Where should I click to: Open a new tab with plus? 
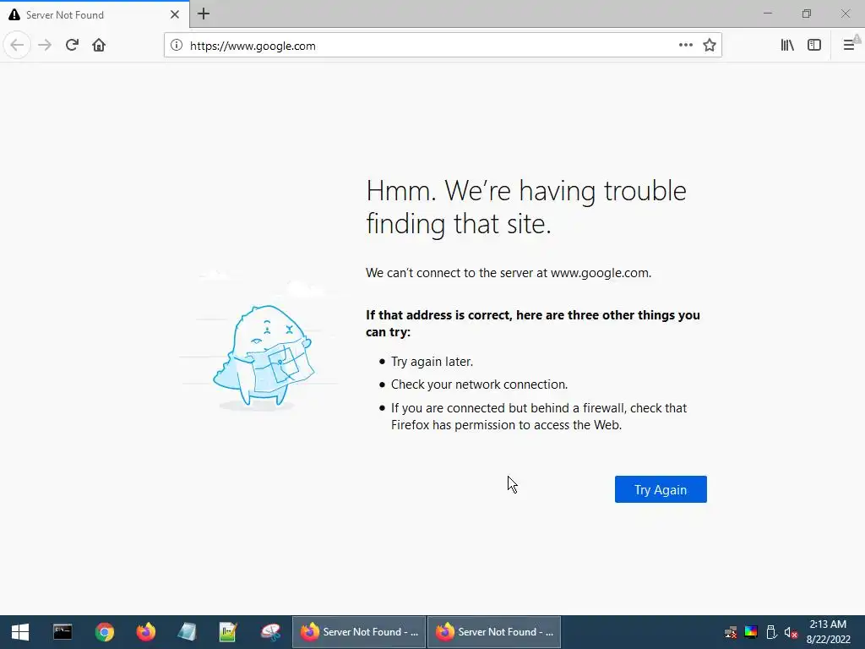coord(204,14)
